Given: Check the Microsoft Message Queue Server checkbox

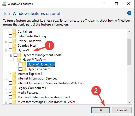Looking at the screenshot, I should tap(10, 102).
